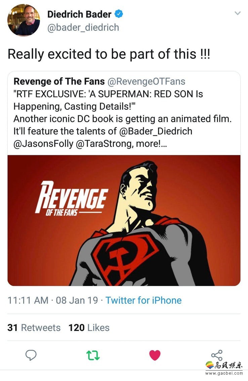Image resolution: width=248 pixels, height=381 pixels.
Task: Open the @RevengeOTFans handle
Action: click(x=146, y=81)
